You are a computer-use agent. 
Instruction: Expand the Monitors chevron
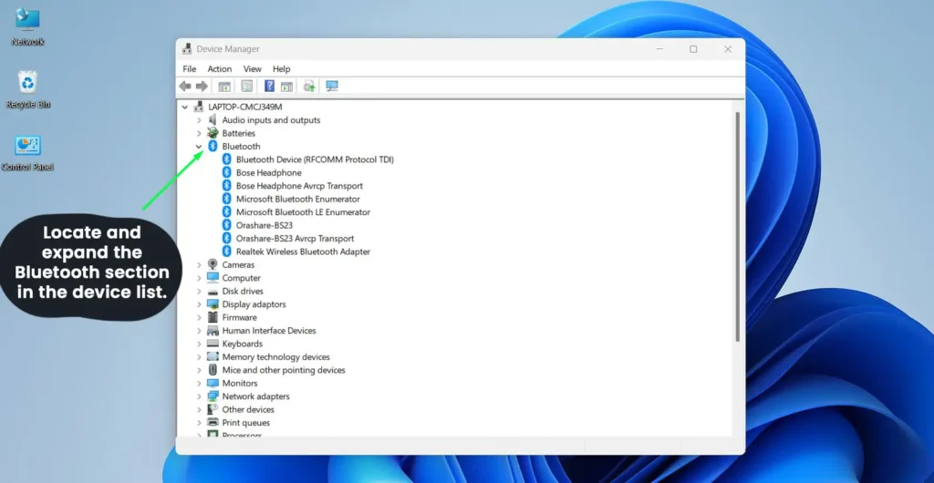(x=199, y=383)
